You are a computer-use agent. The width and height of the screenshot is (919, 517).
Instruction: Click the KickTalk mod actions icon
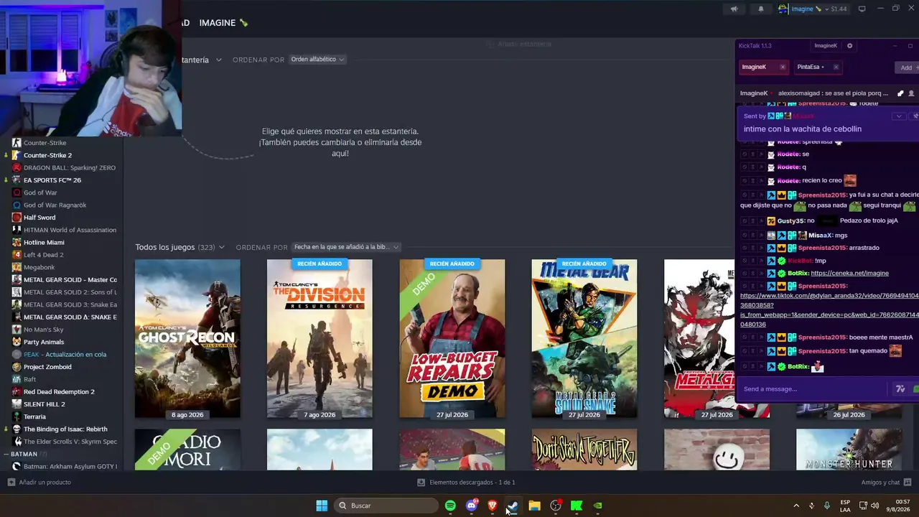pos(900,93)
